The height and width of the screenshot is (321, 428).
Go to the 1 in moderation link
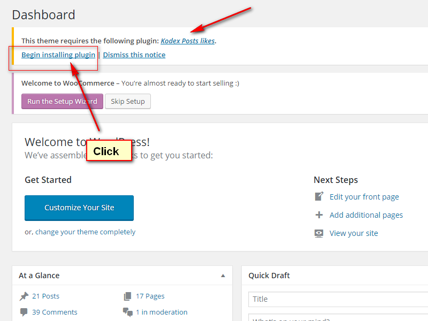(162, 312)
